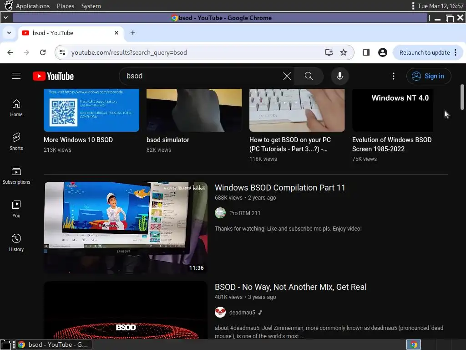This screenshot has height=350, width=466.
Task: Click the Chrome address bar URL
Action: pyautogui.click(x=129, y=52)
